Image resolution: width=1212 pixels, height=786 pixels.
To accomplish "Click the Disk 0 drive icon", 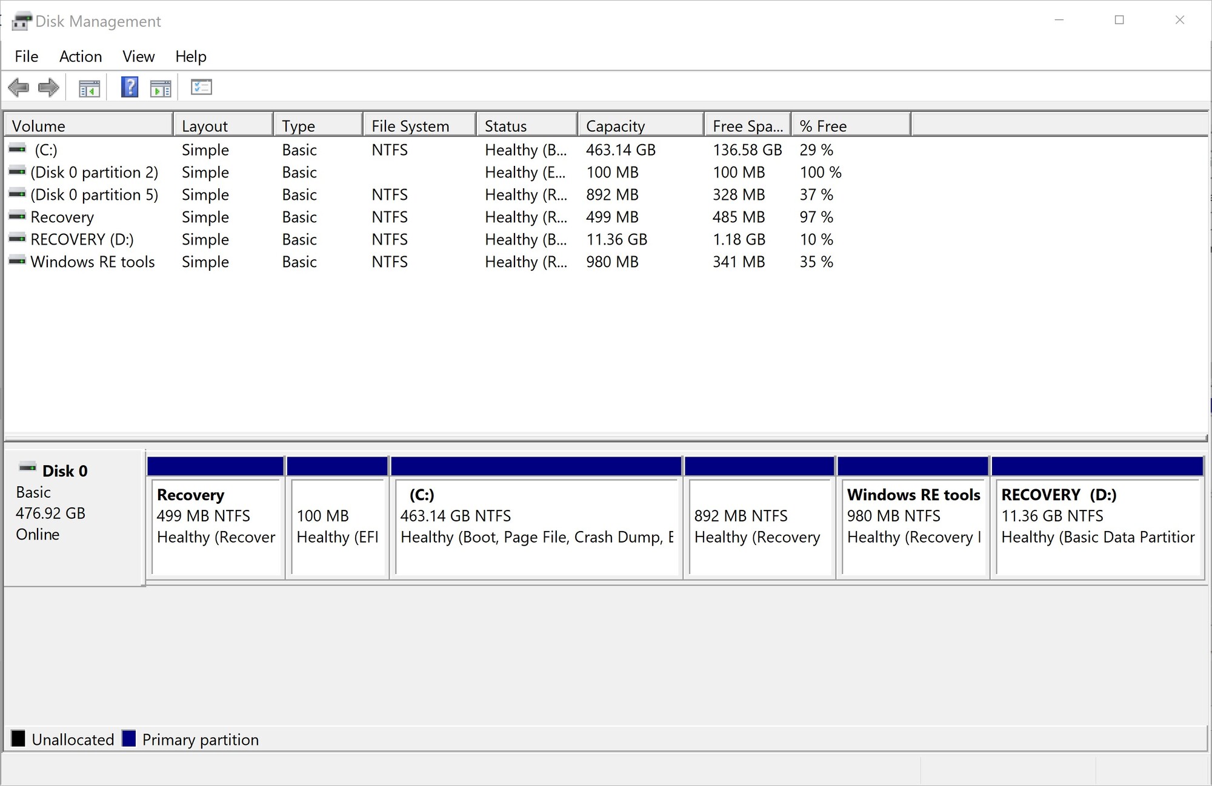I will tap(27, 467).
